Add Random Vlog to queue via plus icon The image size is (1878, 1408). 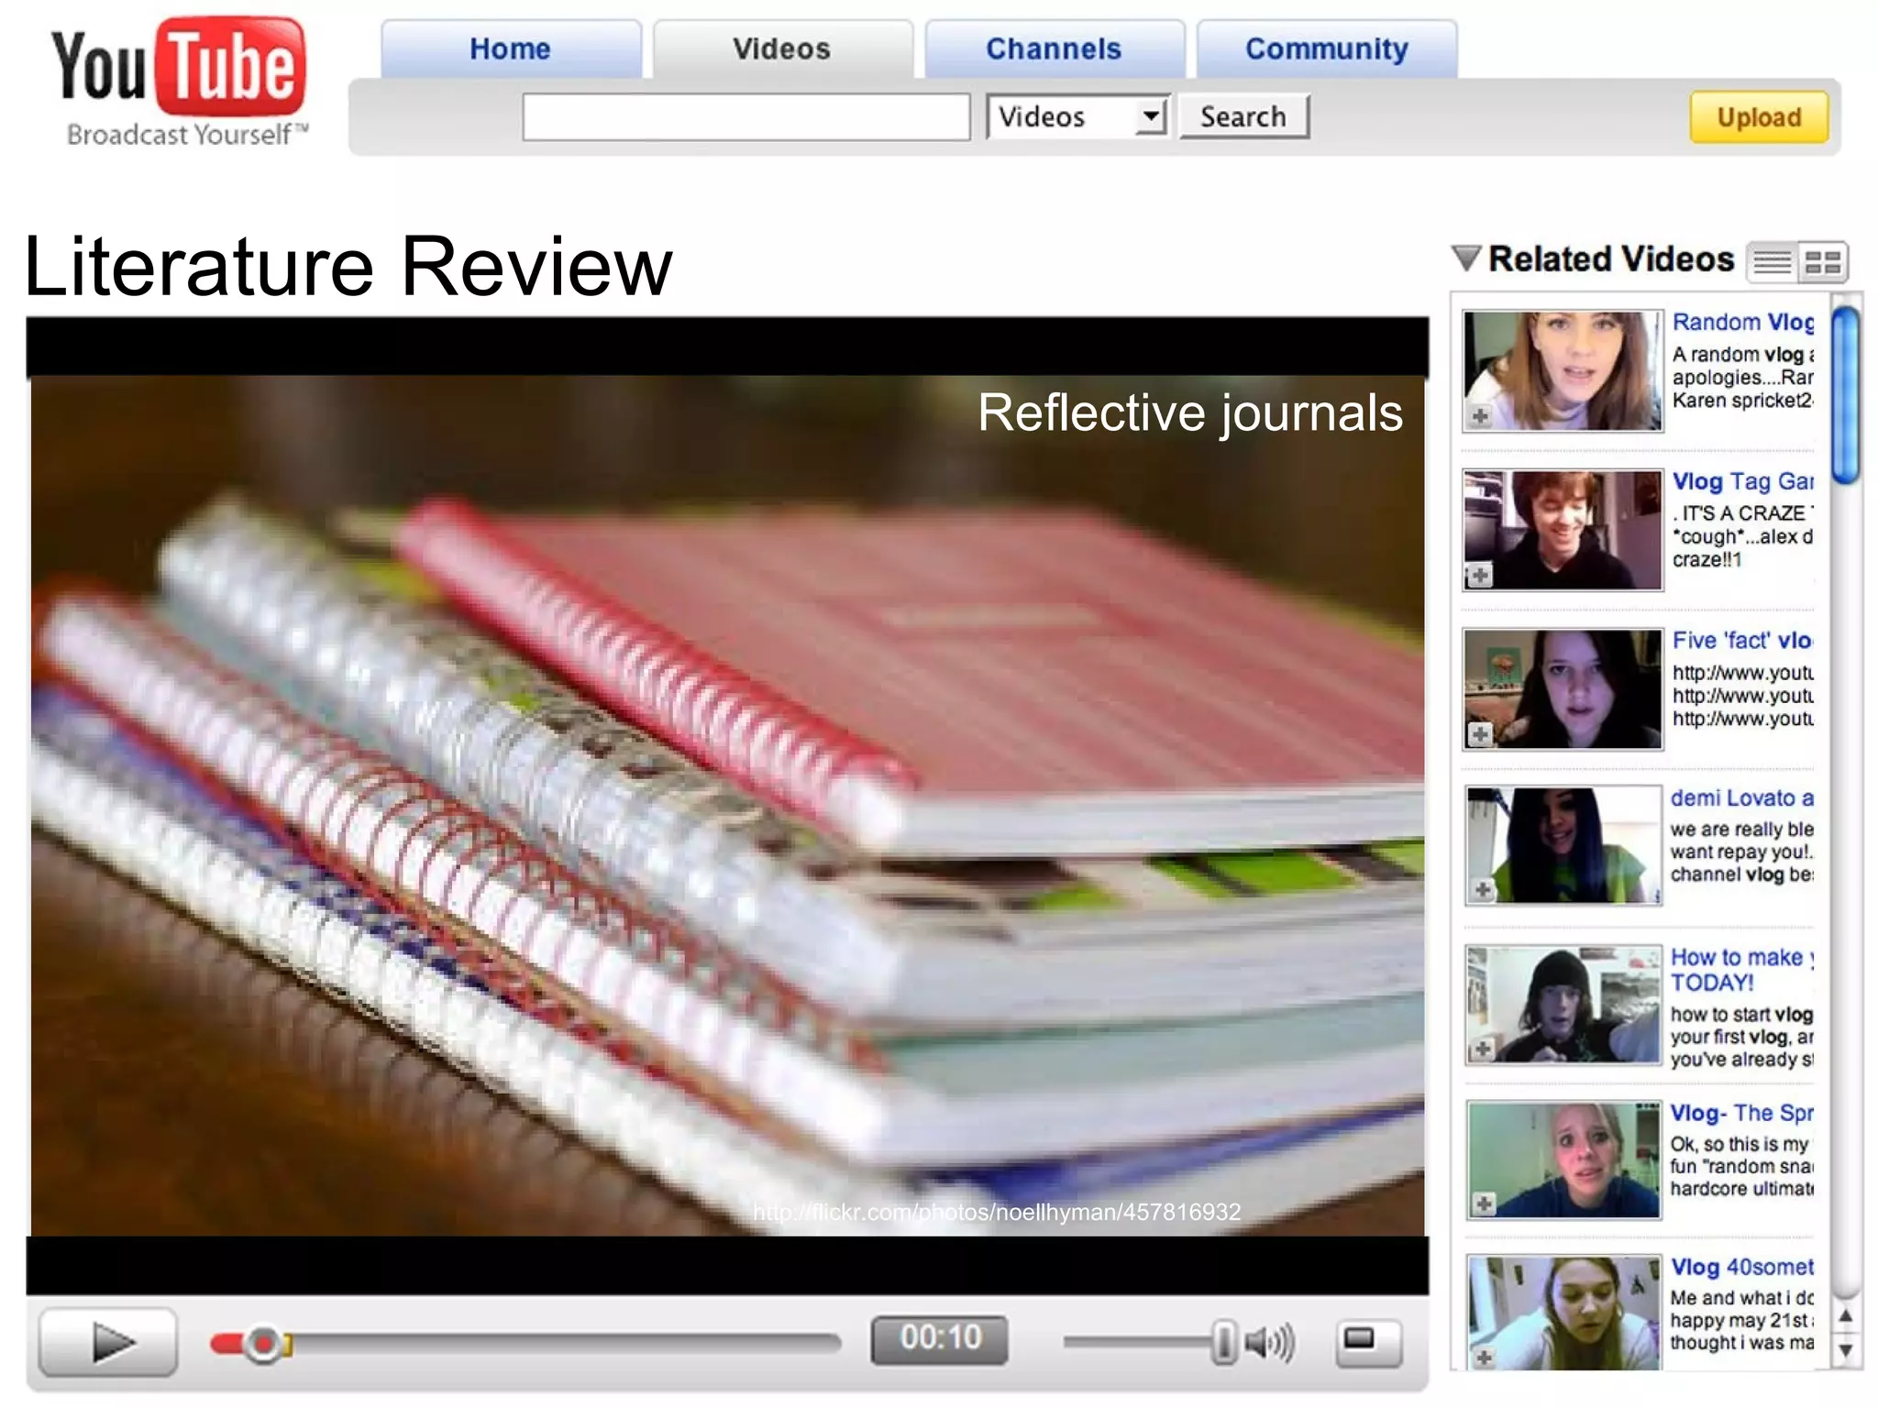(x=1479, y=417)
